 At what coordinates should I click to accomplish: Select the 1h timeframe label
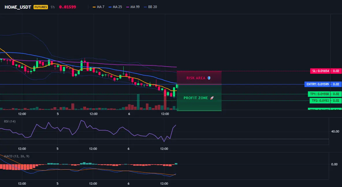click(53, 7)
